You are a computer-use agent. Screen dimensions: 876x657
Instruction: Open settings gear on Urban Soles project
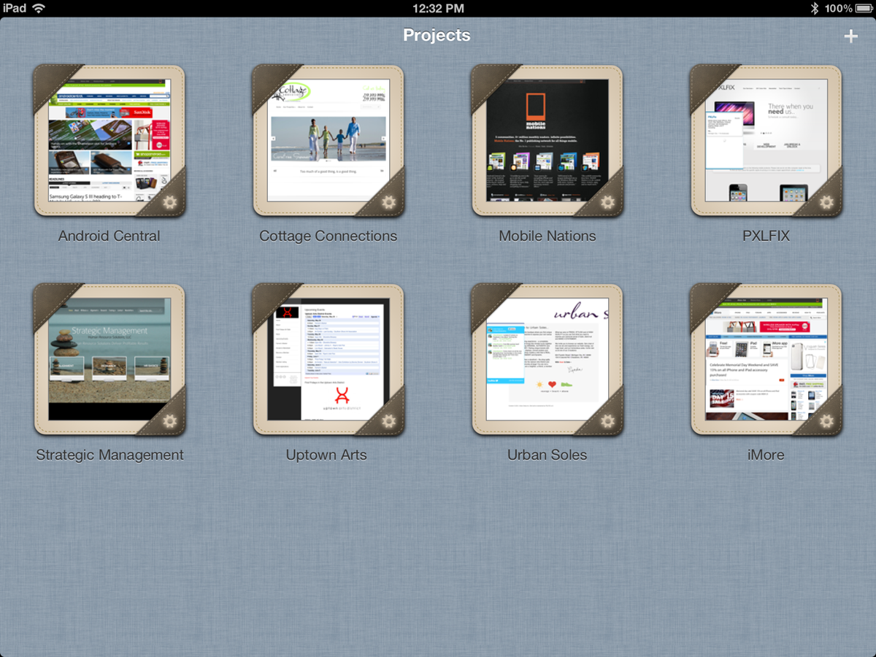click(607, 421)
